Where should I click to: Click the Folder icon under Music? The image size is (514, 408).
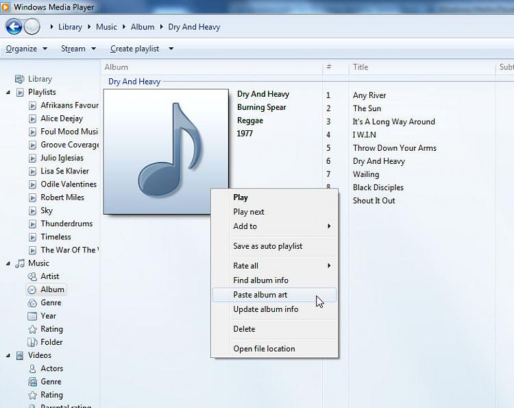[x=32, y=342]
